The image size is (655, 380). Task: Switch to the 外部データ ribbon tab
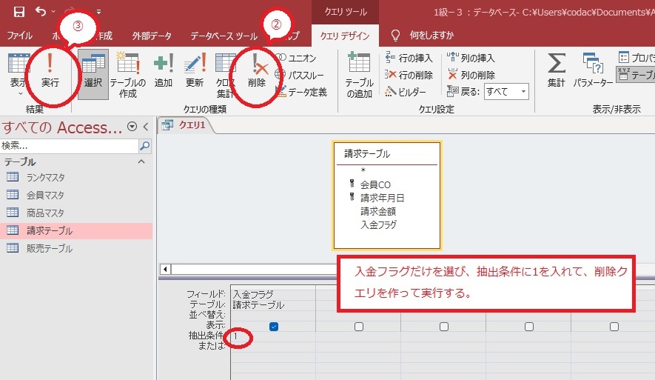pos(153,36)
